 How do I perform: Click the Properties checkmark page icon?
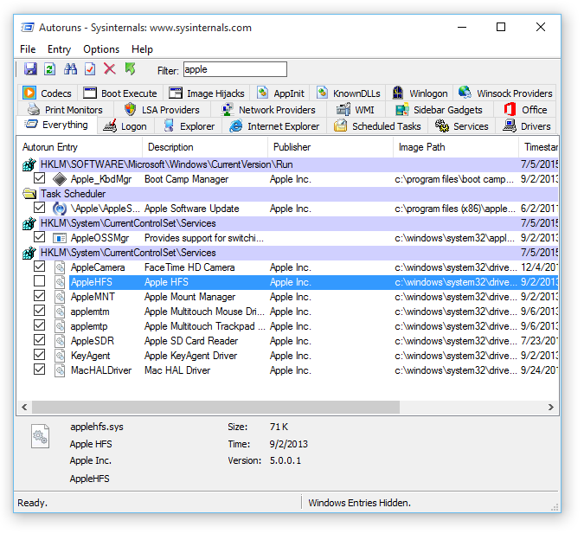[90, 69]
